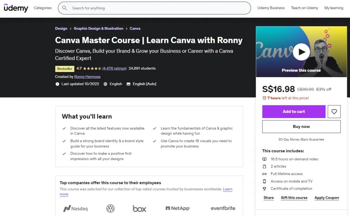Click checkmark beside 'Use Canva to create 18 visuals'
Screen dimensions: 350x216
[154, 141]
